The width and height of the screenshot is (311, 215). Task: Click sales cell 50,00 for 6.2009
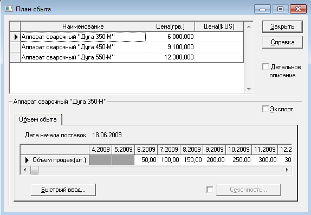pyautogui.click(x=146, y=160)
